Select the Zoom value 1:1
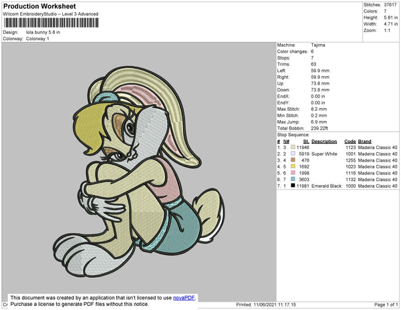This screenshot has width=401, height=310. point(387,31)
